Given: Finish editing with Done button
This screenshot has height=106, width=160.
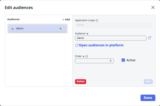Looking at the screenshot, I should 148,98.
